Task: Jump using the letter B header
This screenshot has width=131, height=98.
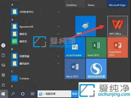Action: (12, 49)
